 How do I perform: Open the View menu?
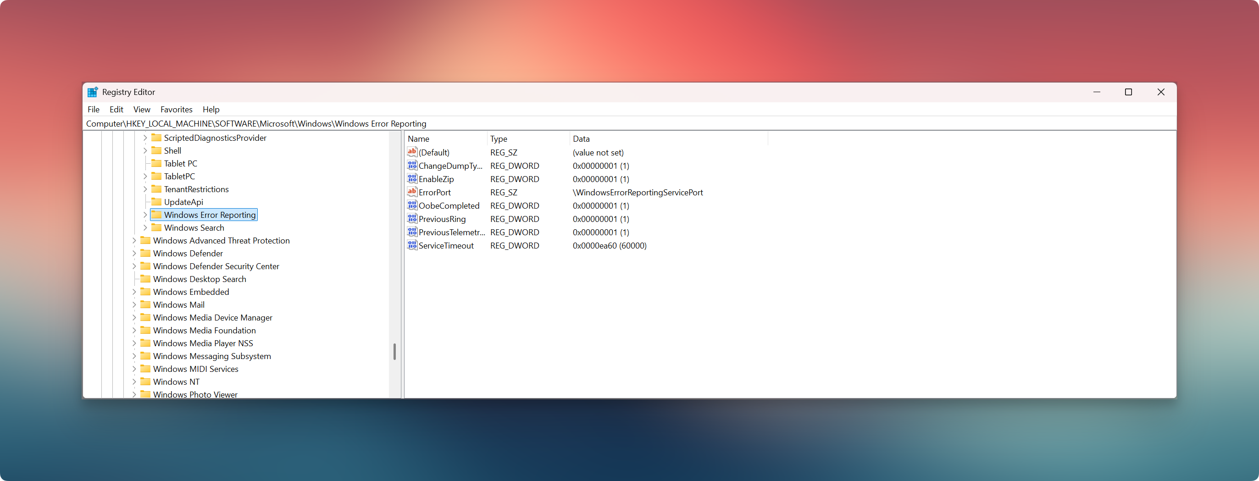pyautogui.click(x=142, y=110)
